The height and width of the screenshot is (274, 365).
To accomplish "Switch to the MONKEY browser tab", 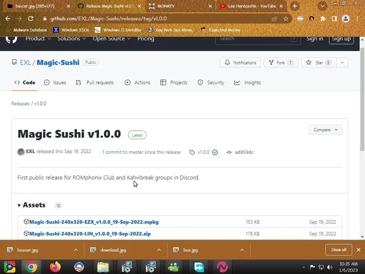I will click(166, 6).
